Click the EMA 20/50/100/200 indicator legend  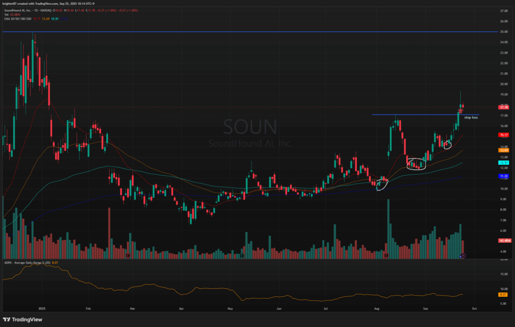(18, 19)
